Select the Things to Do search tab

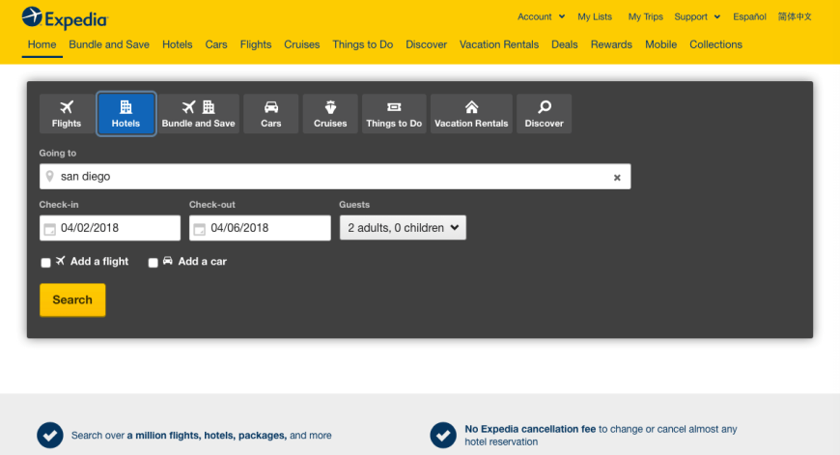pyautogui.click(x=394, y=114)
